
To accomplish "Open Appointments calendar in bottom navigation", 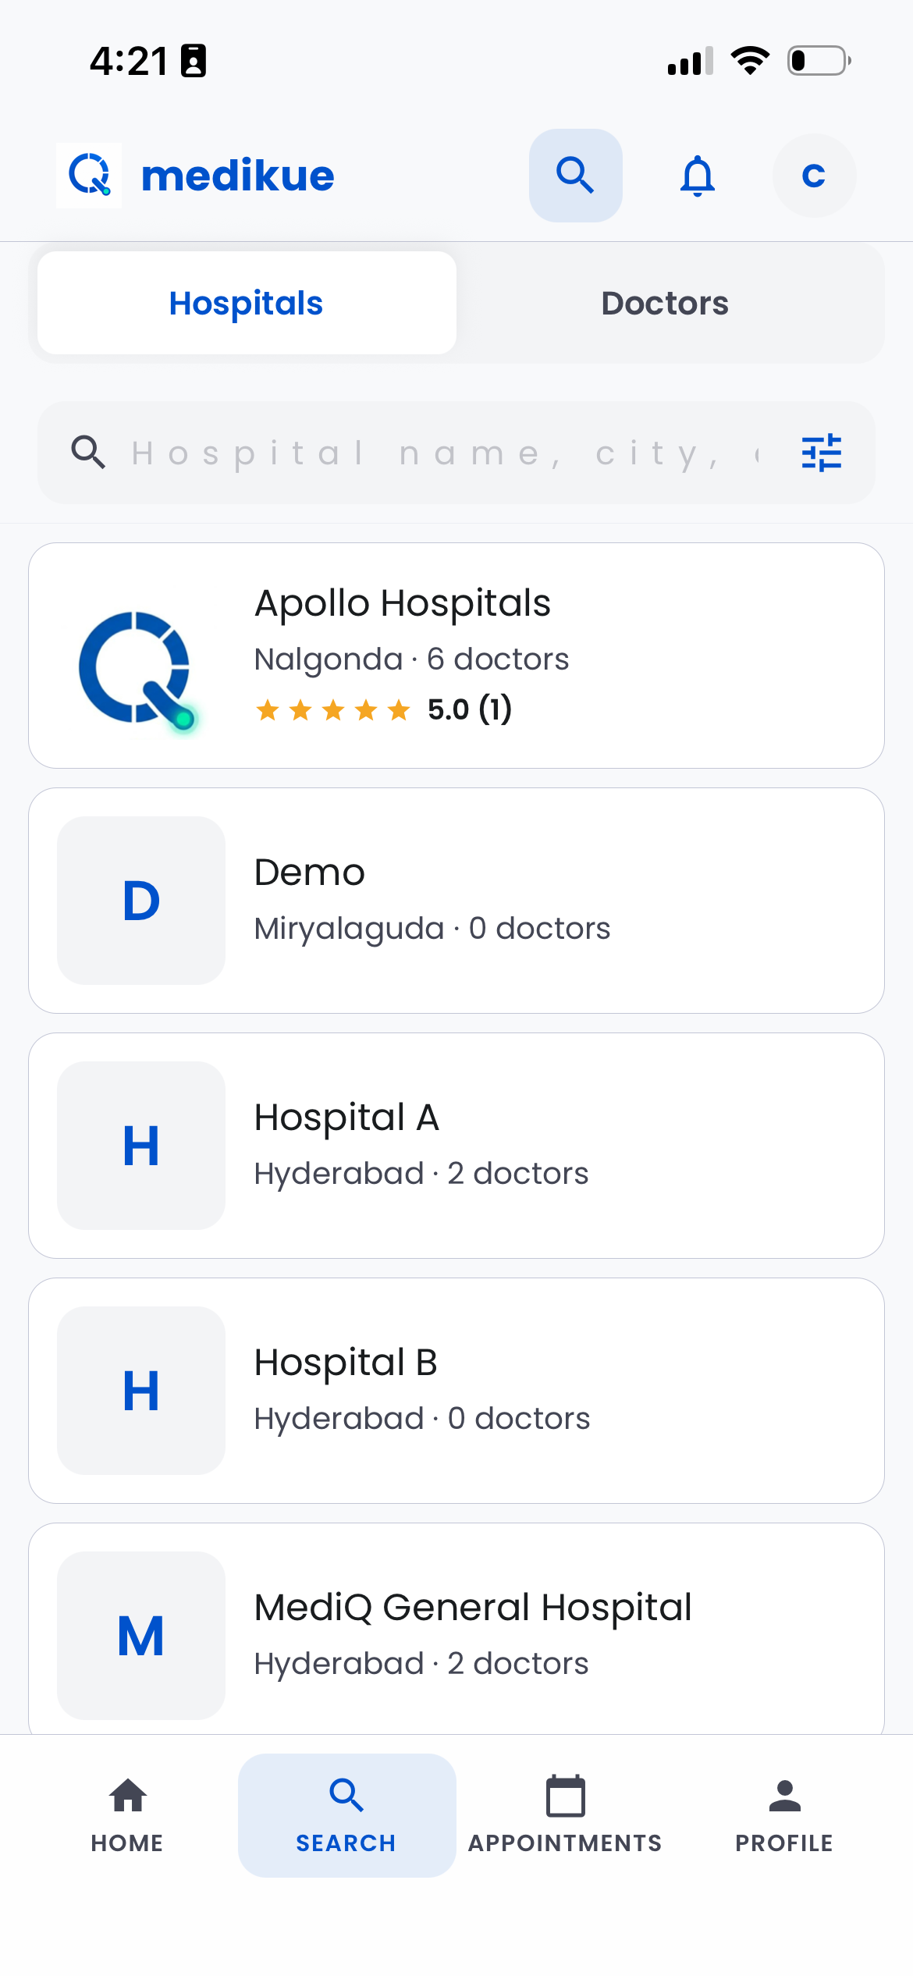I will click(x=566, y=1815).
